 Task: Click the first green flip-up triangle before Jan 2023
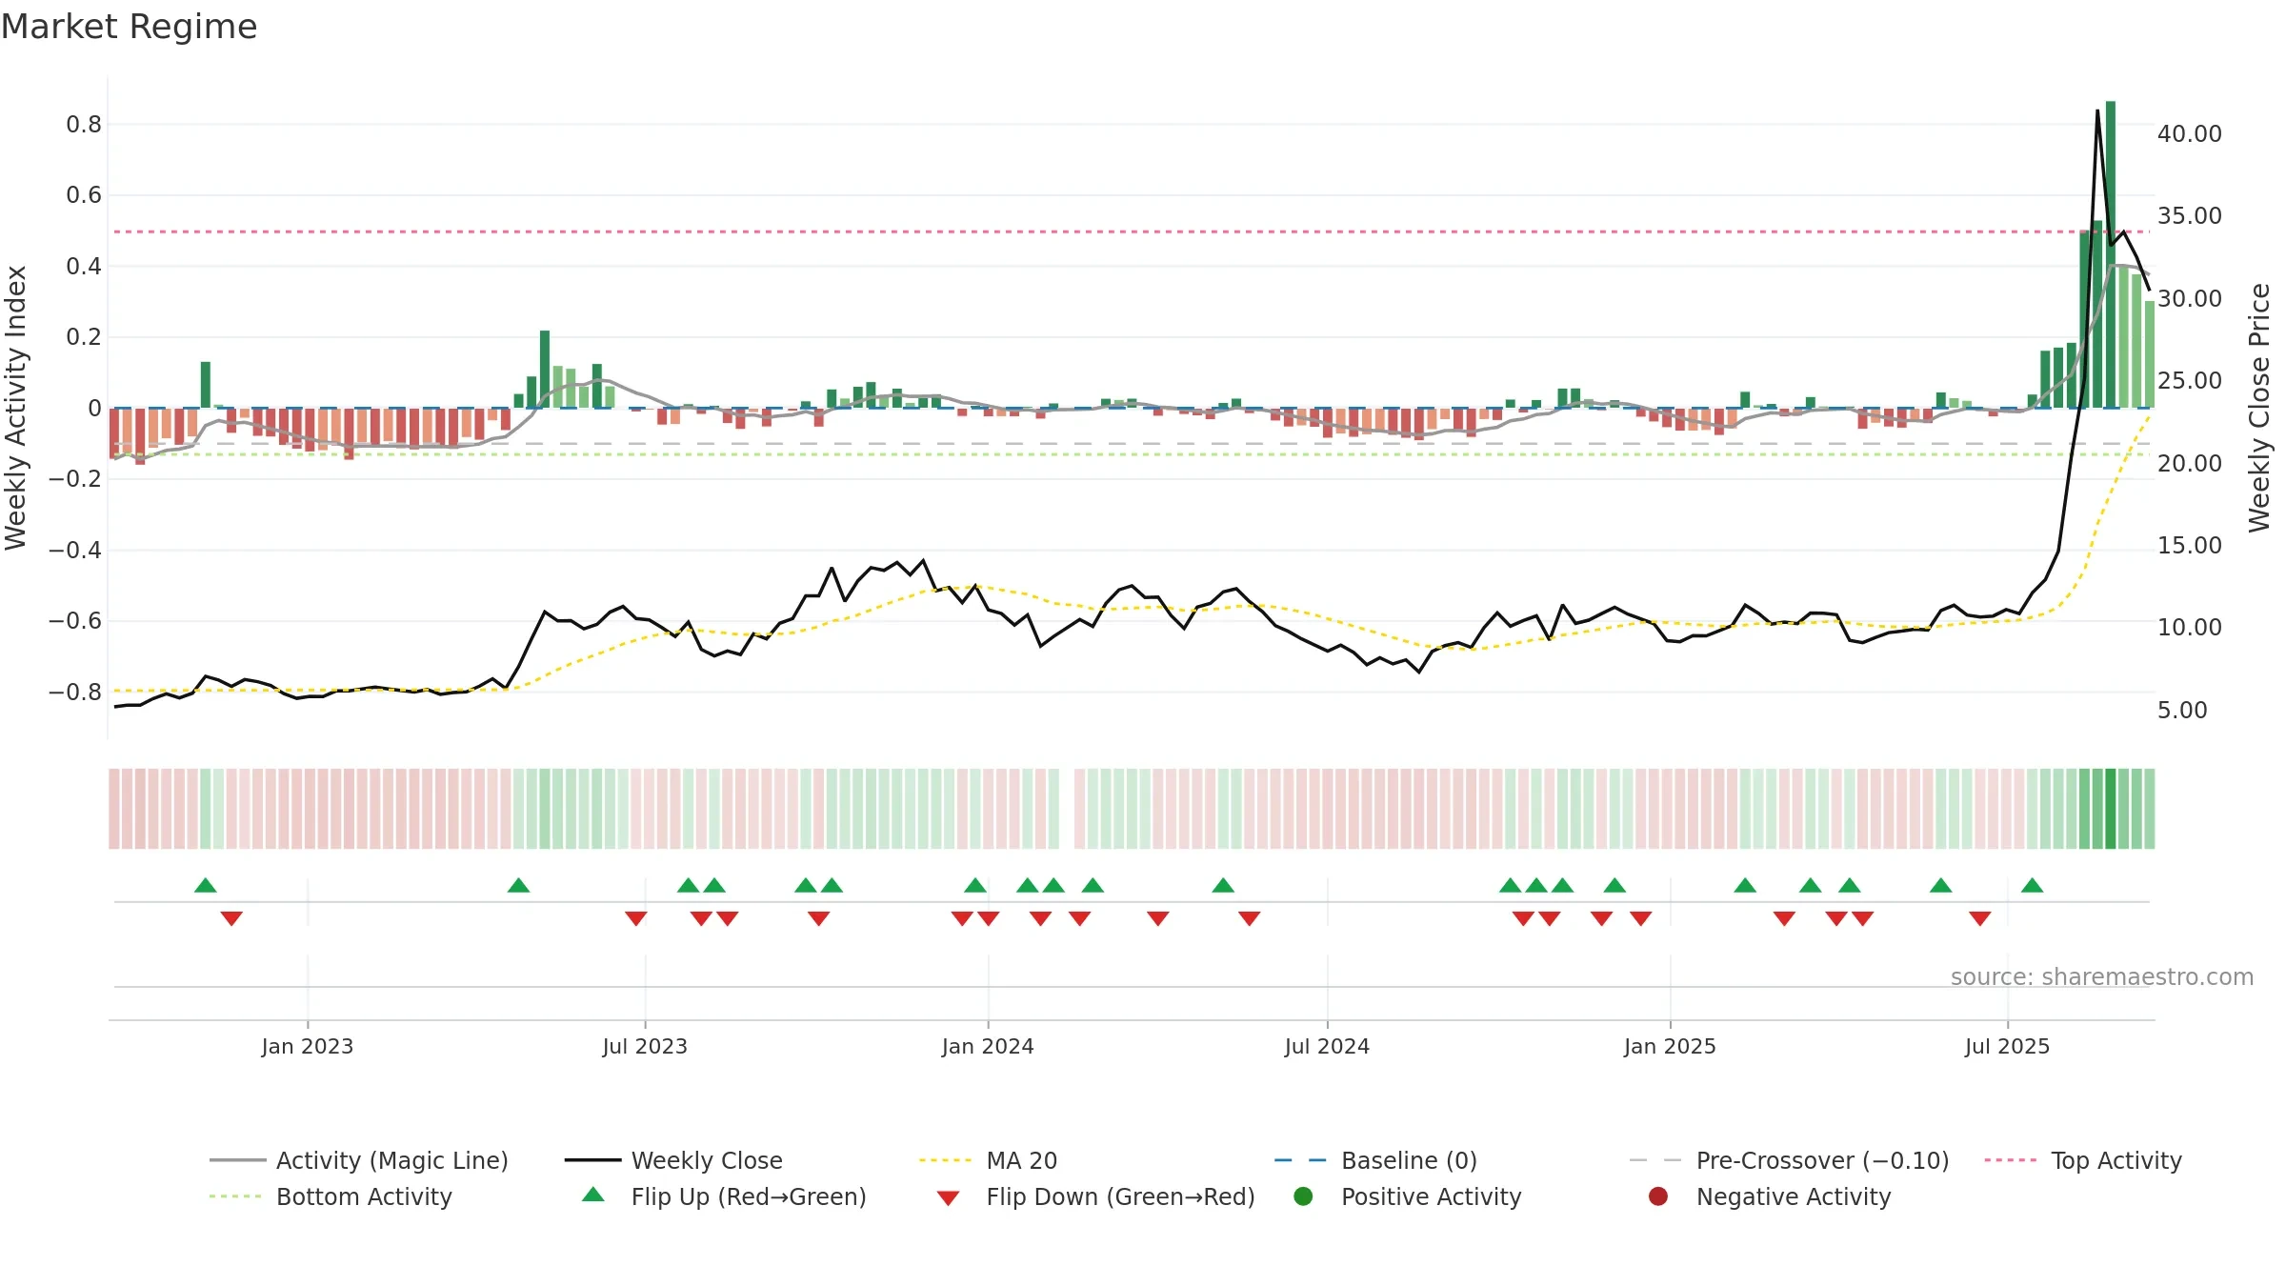pyautogui.click(x=206, y=885)
